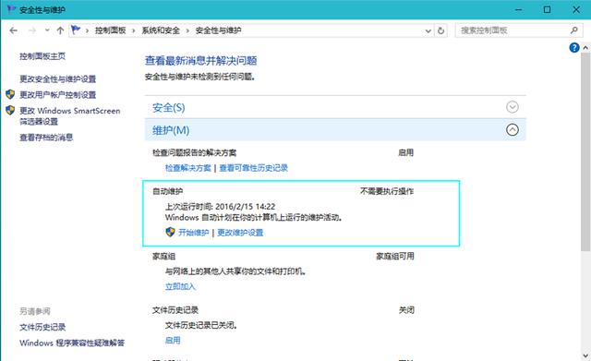Select 系统和安全 in the breadcrumb path
591x361 pixels.
coord(161,30)
